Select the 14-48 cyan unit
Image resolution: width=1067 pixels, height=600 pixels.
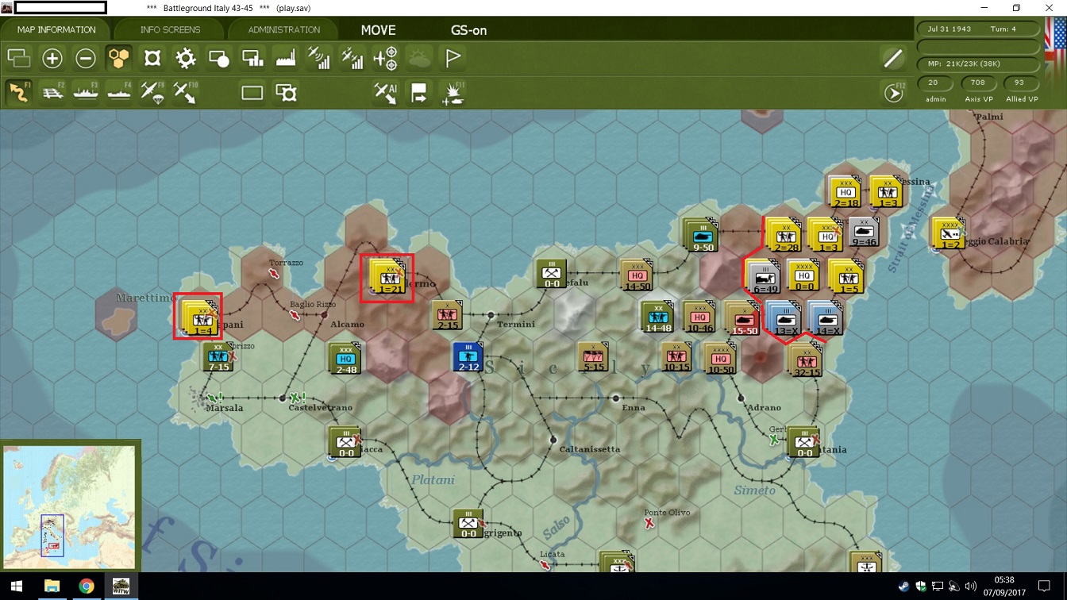point(657,317)
